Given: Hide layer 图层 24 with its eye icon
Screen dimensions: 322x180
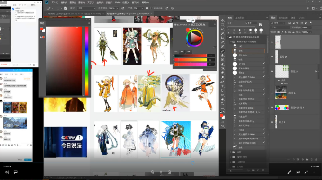Looking at the screenshot, I should (x=272, y=57).
